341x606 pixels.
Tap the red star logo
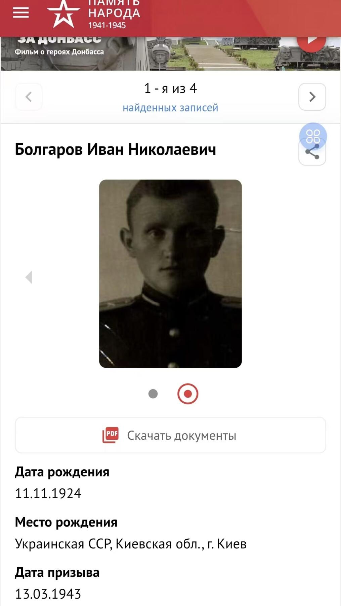(x=63, y=13)
